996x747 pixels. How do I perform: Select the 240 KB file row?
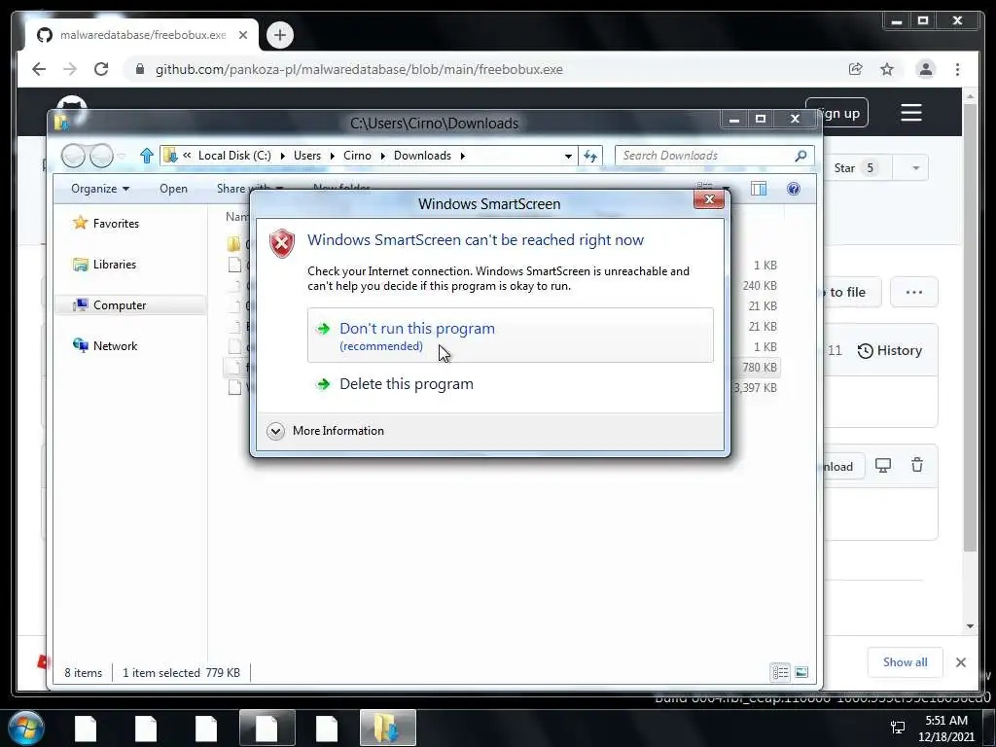(502, 286)
